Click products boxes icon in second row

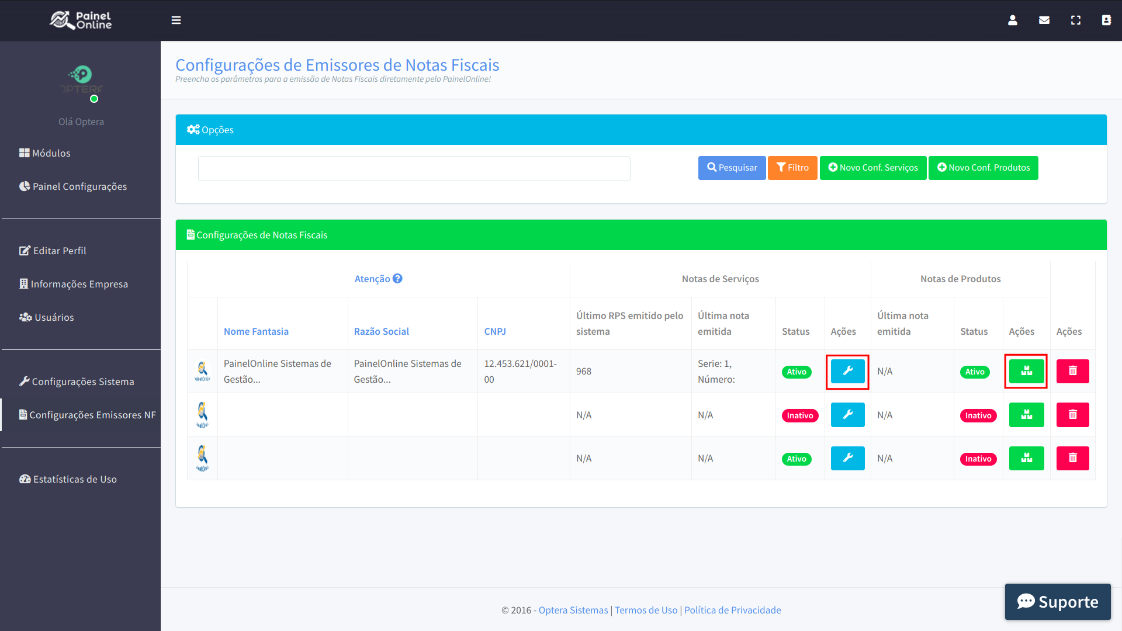(x=1026, y=415)
